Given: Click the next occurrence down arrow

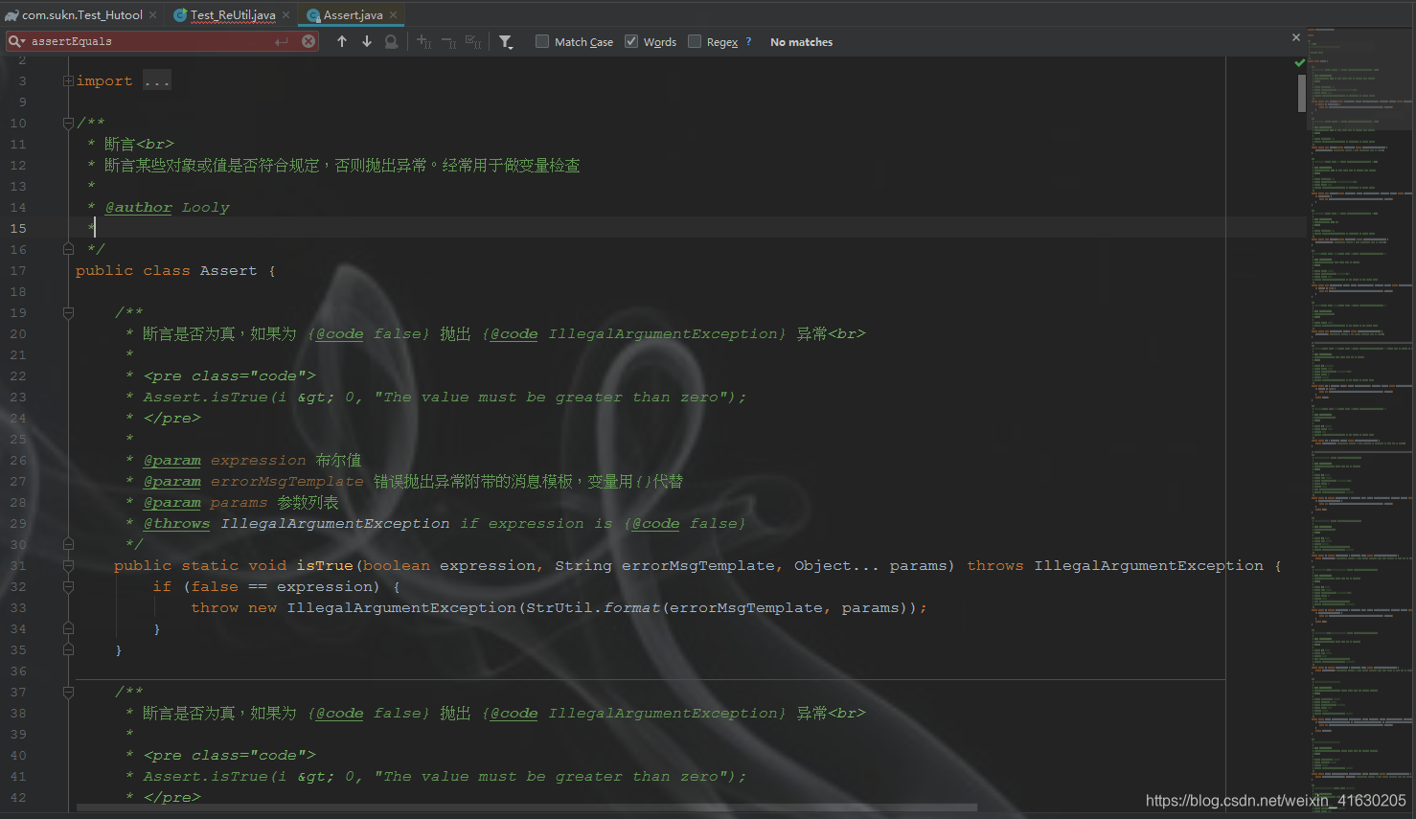Looking at the screenshot, I should pos(366,41).
